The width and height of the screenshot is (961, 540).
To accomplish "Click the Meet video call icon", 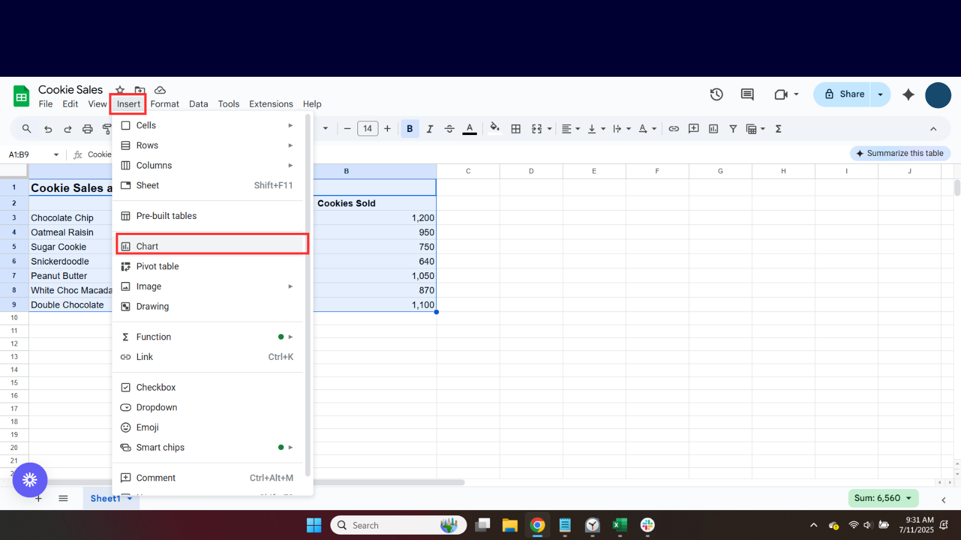I will click(x=781, y=94).
